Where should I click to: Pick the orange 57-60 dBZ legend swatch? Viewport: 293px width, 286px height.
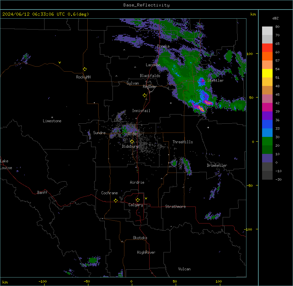(x=267, y=56)
